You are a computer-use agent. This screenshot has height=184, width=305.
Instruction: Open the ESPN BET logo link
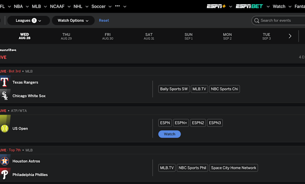coord(249,6)
